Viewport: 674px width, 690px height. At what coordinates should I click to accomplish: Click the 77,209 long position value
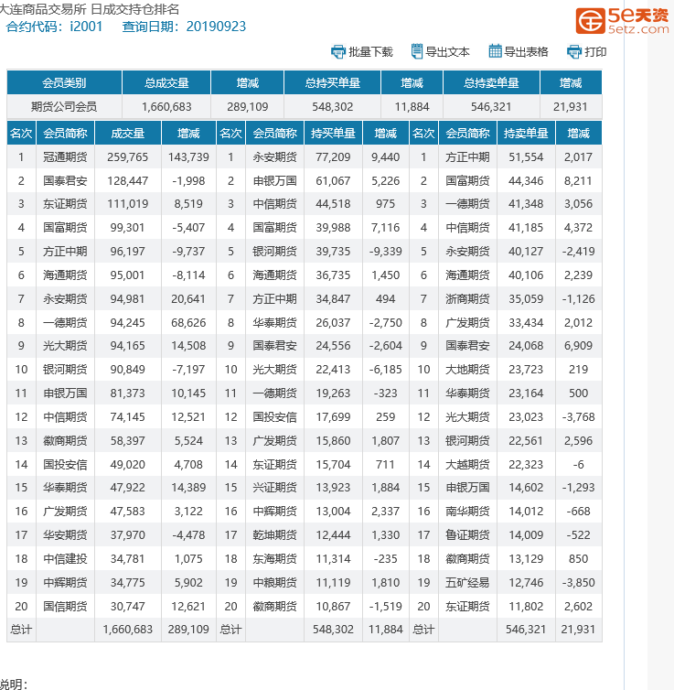[333, 157]
